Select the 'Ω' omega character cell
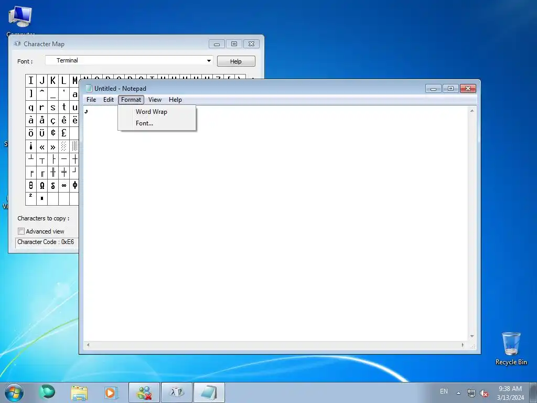Image resolution: width=537 pixels, height=403 pixels. pyautogui.click(x=42, y=185)
